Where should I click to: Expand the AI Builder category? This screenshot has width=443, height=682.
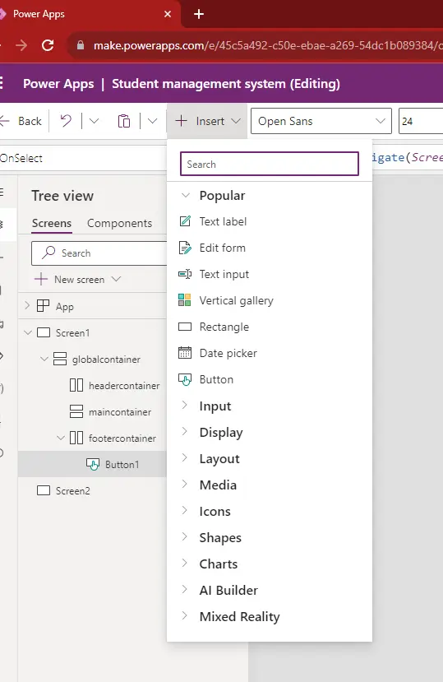185,589
